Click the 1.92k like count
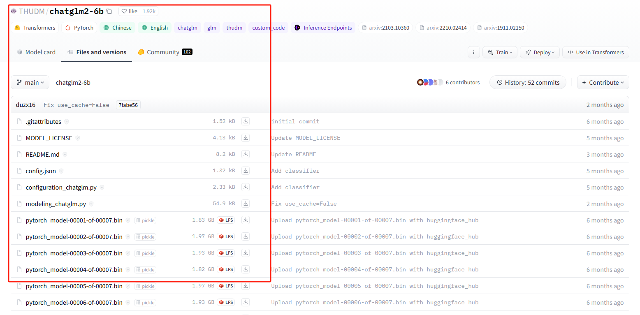This screenshot has height=315, width=640. (149, 11)
